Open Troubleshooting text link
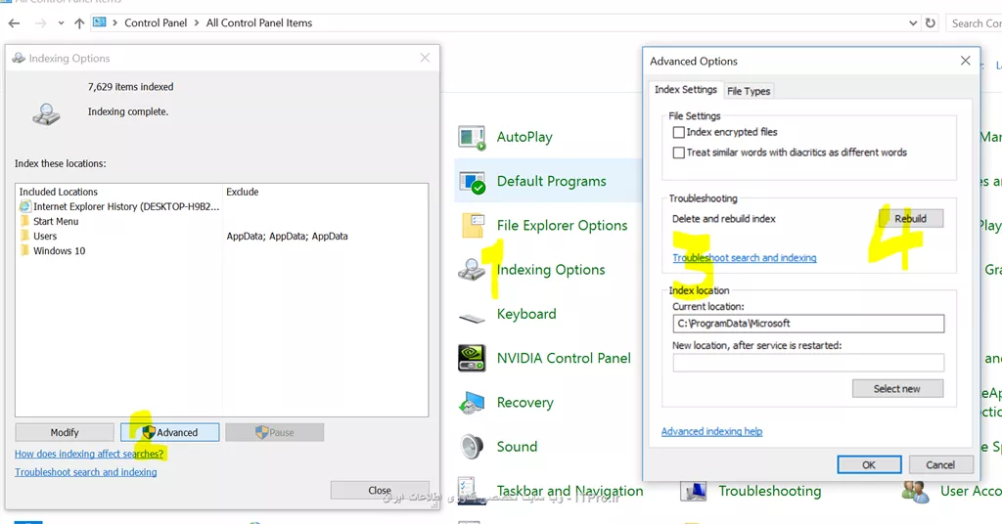Viewport: 1002px width, 524px height. [769, 491]
